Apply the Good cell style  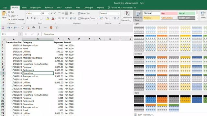click(x=187, y=13)
